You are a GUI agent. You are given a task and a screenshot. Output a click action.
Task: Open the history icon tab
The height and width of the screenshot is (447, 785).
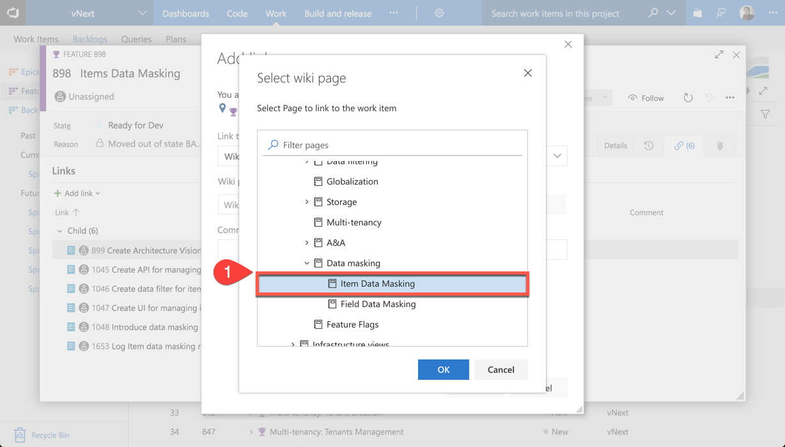(x=649, y=146)
